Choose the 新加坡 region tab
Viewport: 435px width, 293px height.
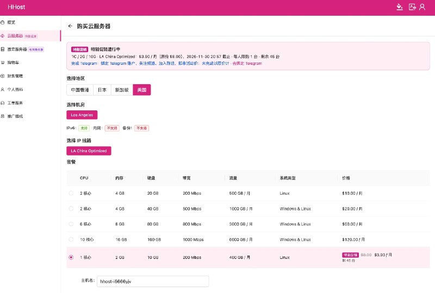pyautogui.click(x=122, y=90)
